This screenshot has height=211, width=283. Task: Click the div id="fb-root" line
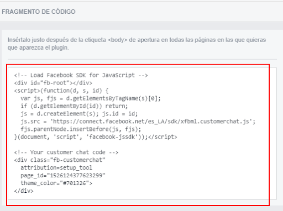coord(53,83)
